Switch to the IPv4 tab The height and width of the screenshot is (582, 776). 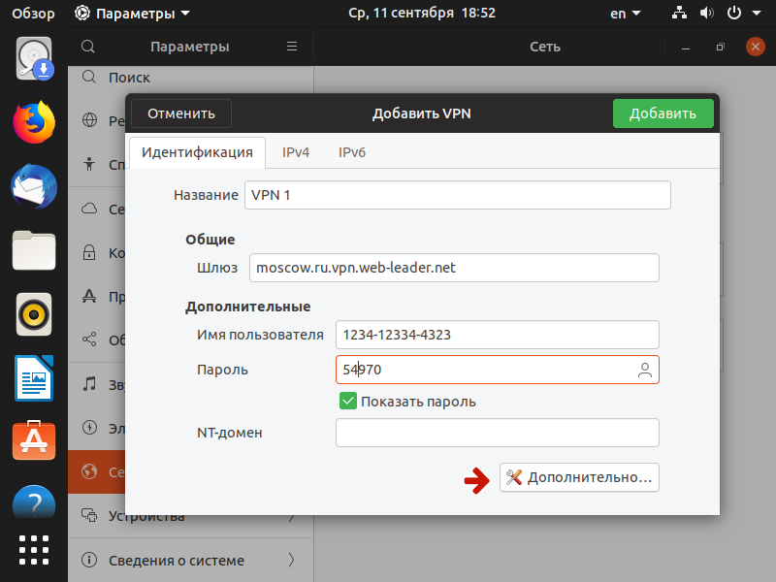click(x=295, y=152)
